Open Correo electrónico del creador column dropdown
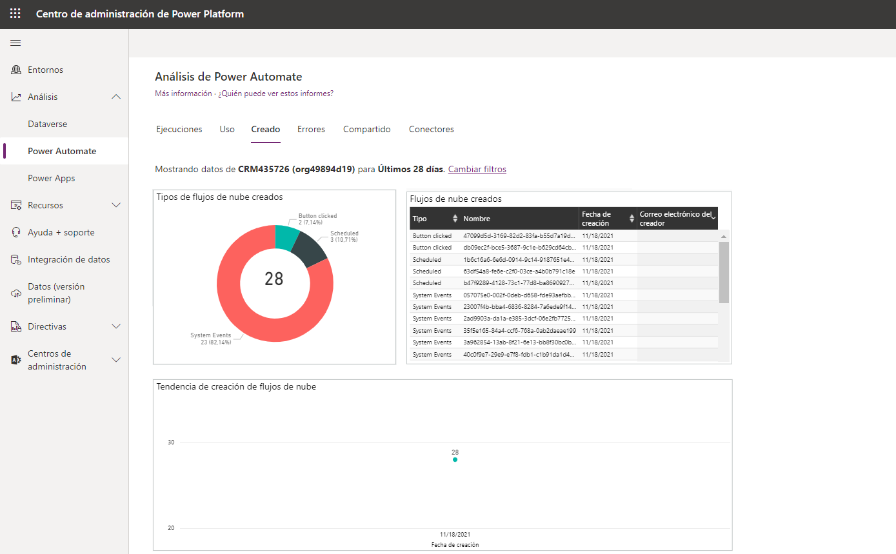This screenshot has height=554, width=896. [x=713, y=219]
